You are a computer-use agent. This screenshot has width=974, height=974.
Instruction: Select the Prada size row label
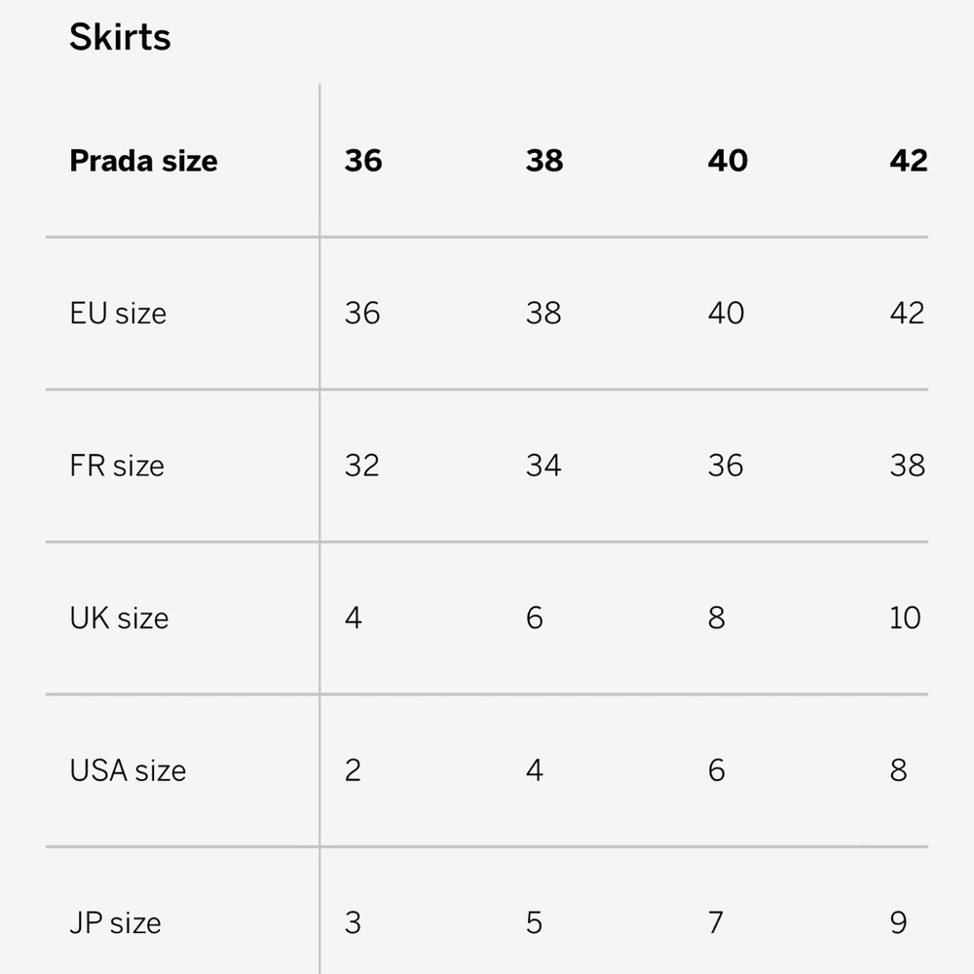[143, 161]
